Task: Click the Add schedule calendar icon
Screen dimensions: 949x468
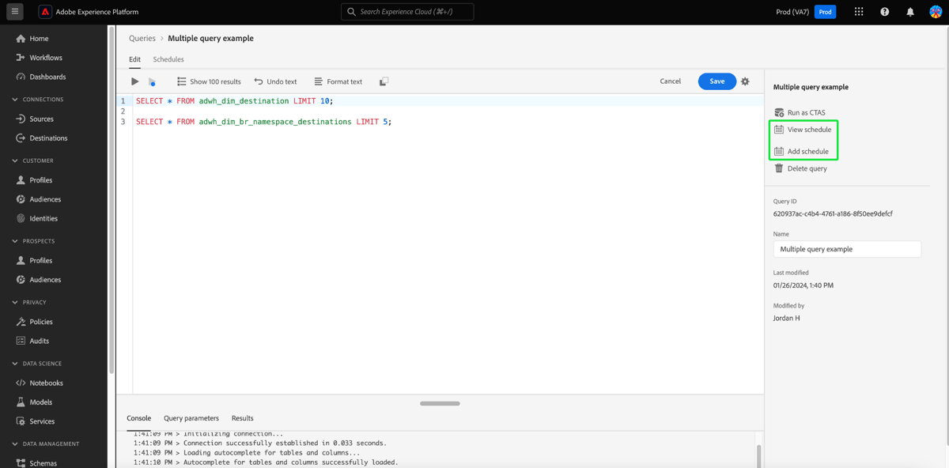Action: point(780,150)
